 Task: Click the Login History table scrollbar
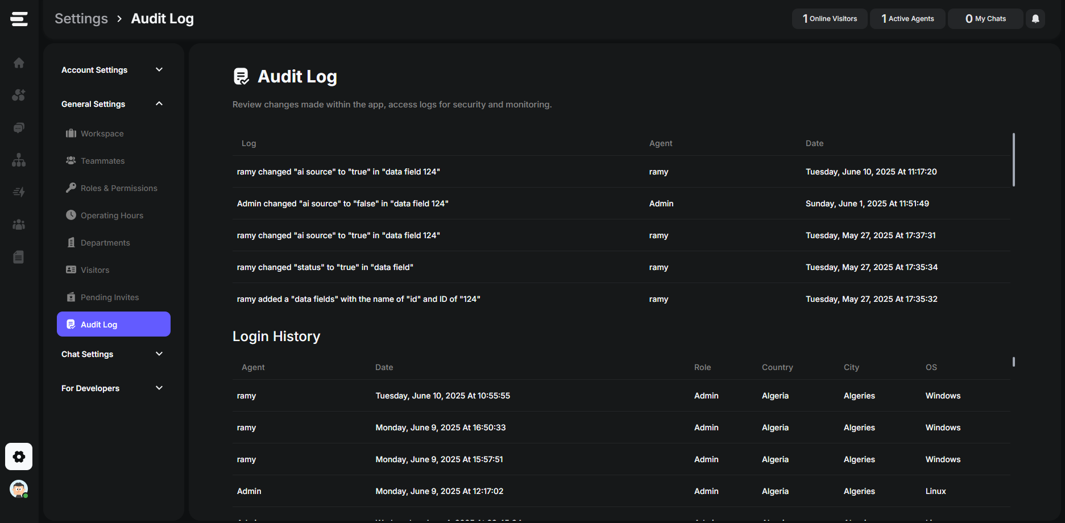point(1014,362)
